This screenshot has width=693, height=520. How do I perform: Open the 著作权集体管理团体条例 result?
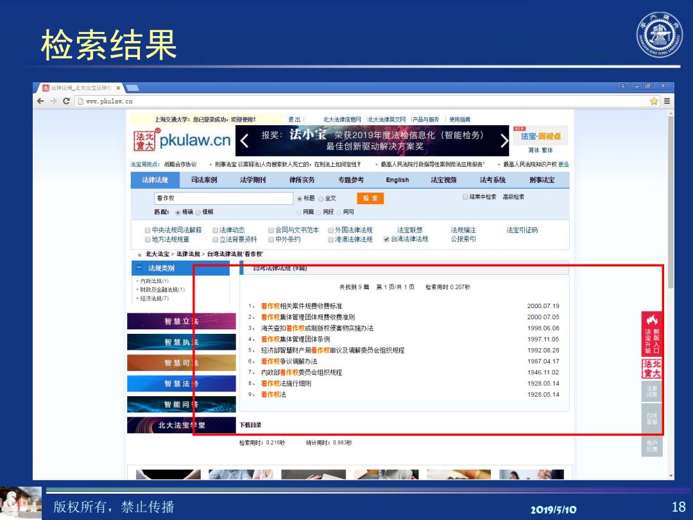point(295,339)
